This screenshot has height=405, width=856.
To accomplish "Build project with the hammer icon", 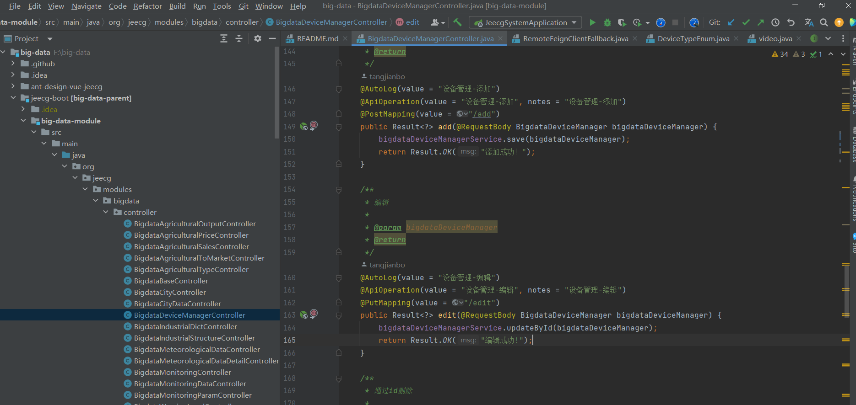I will click(457, 22).
